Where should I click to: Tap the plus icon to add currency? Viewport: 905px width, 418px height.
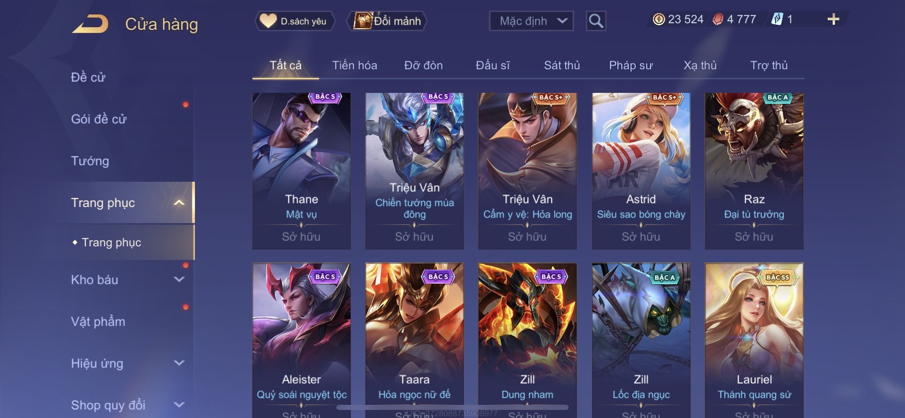click(x=833, y=19)
